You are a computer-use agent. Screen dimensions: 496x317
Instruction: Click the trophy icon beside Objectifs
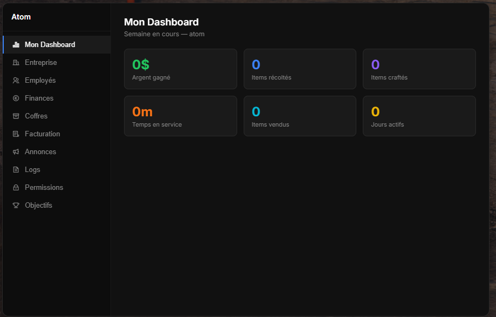16,206
